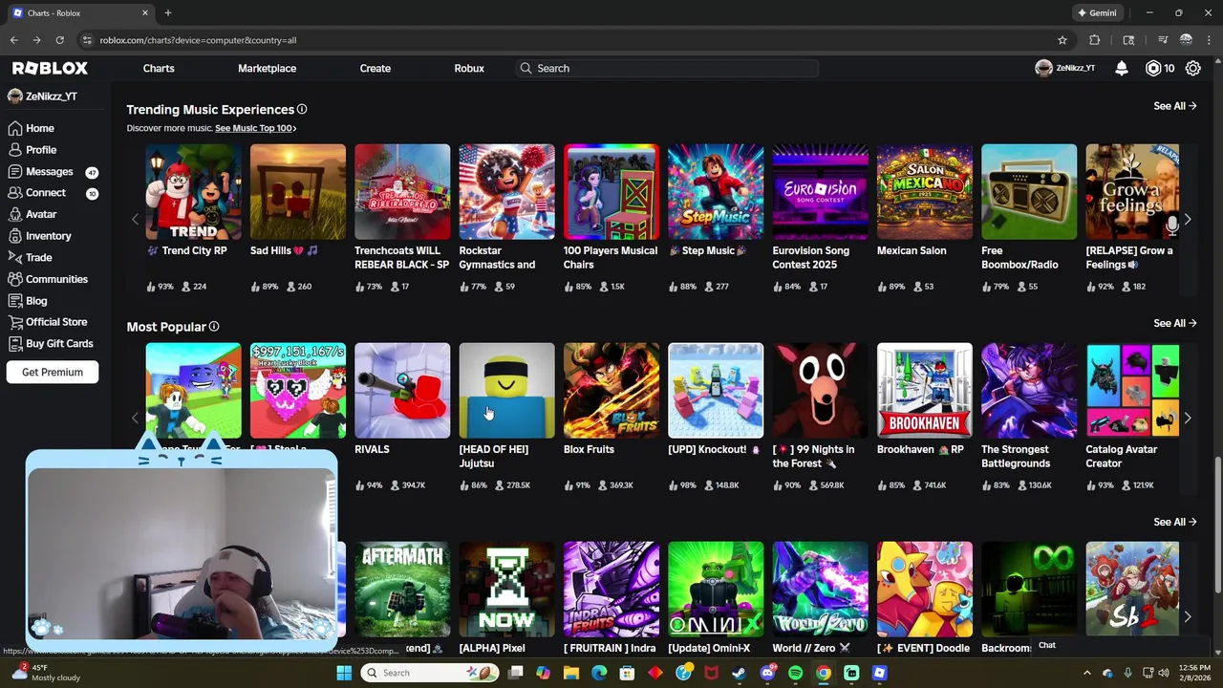This screenshot has height=688, width=1223.
Task: Show hidden system tray icons
Action: coord(1086,673)
